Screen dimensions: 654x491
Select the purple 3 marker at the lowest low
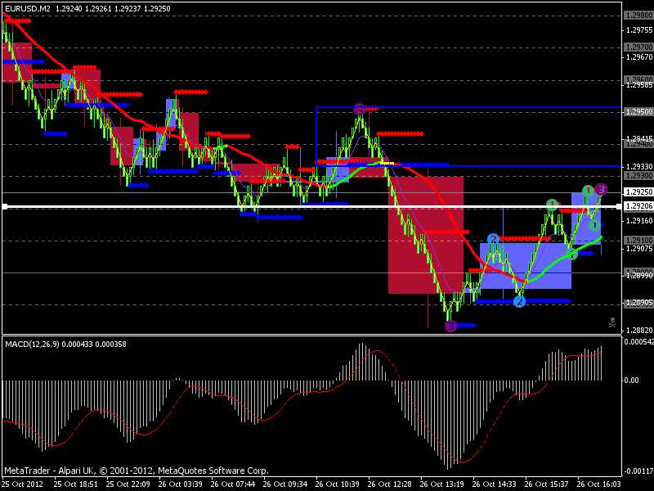click(x=450, y=326)
